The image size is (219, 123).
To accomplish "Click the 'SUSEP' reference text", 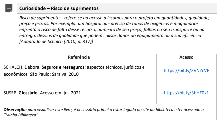I will [x=10, y=93].
